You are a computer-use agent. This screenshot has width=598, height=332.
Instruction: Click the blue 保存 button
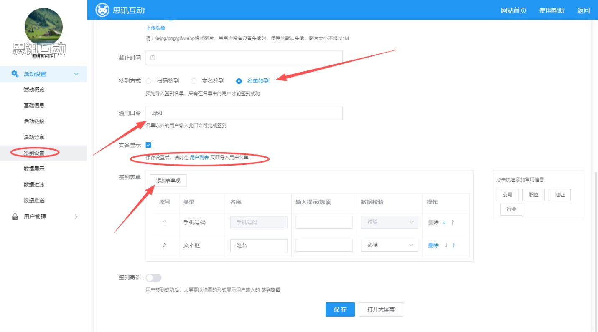[x=340, y=309]
